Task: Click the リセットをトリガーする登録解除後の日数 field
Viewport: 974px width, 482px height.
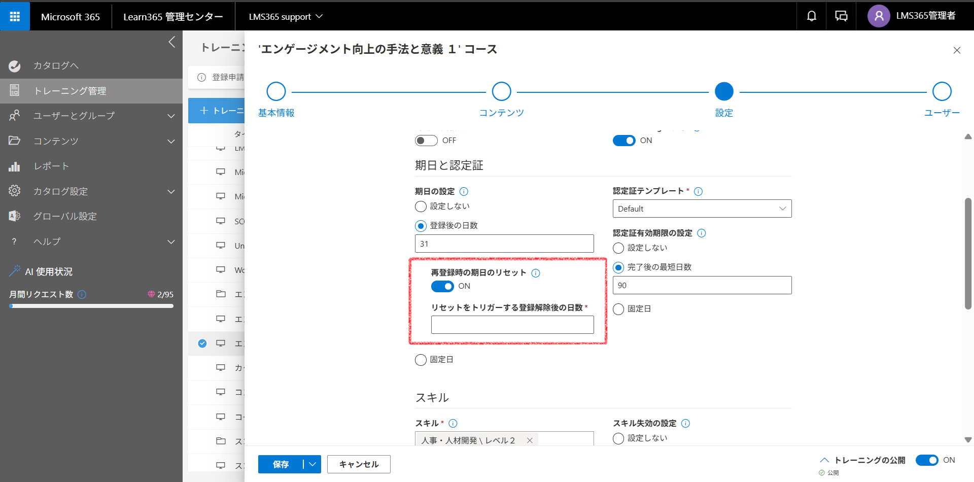Action: 512,325
